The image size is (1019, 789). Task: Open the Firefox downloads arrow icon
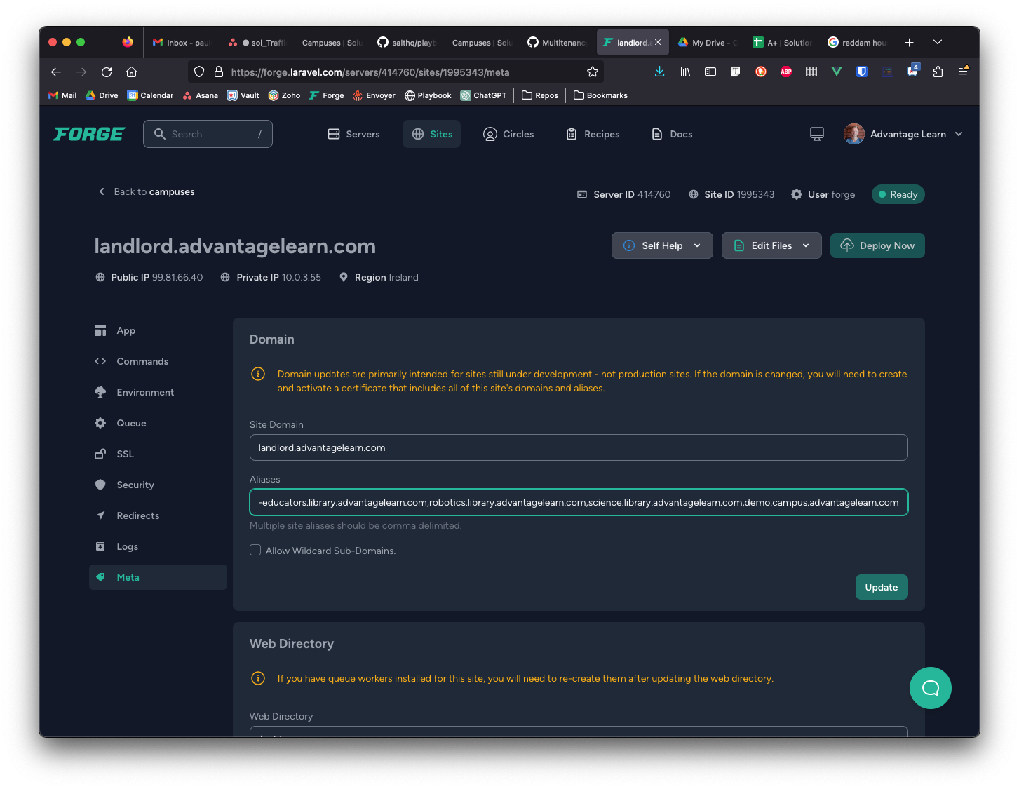pos(659,72)
